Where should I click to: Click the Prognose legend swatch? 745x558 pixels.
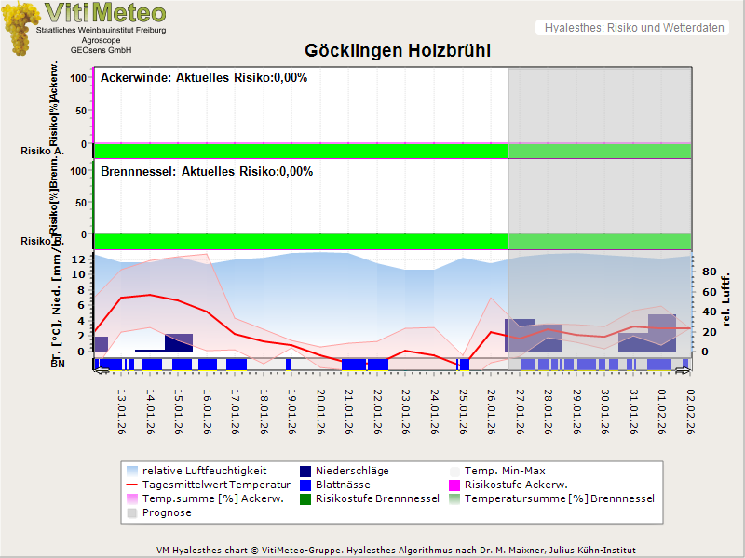tap(130, 511)
